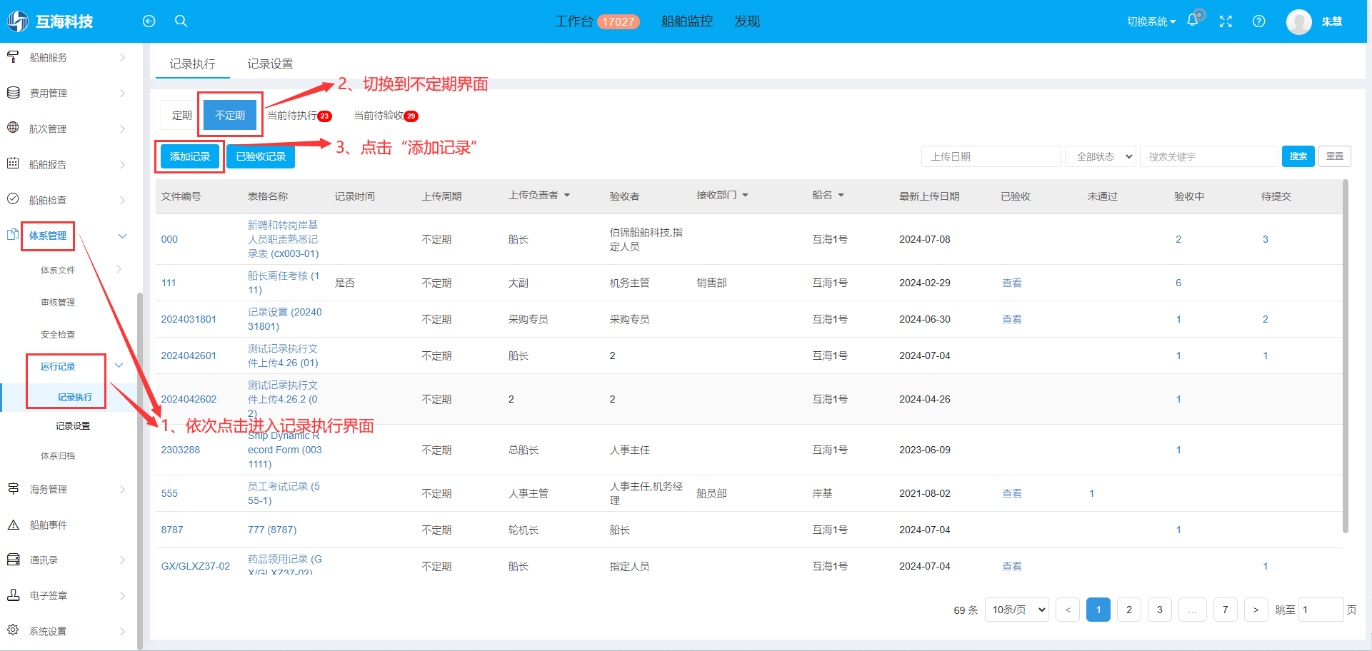Click the 已验收记录 button
1372x651 pixels.
click(x=261, y=156)
